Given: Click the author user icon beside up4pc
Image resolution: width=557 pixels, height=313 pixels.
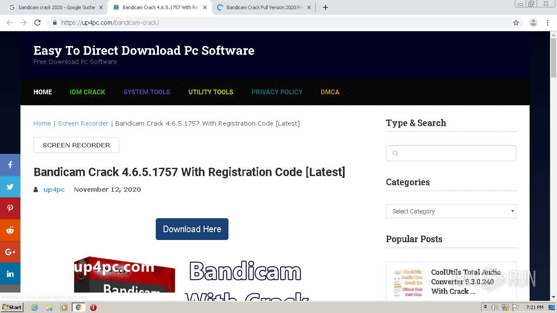Looking at the screenshot, I should pyautogui.click(x=36, y=190).
